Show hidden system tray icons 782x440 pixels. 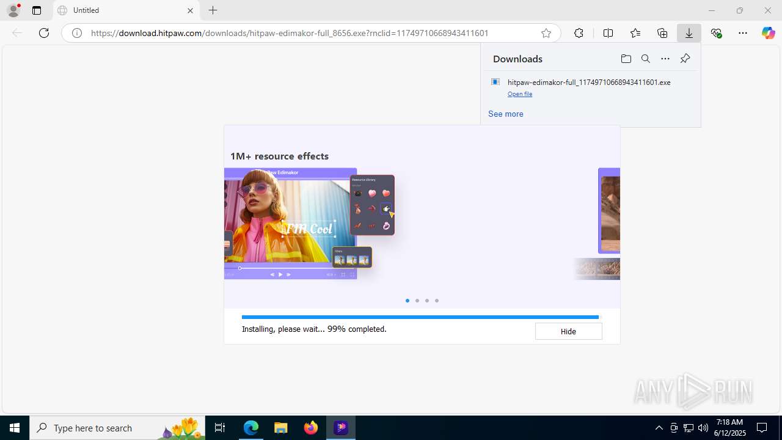tap(659, 428)
